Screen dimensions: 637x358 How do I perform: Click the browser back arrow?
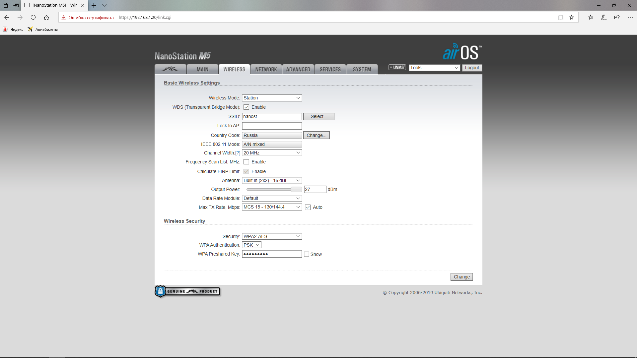click(x=7, y=18)
